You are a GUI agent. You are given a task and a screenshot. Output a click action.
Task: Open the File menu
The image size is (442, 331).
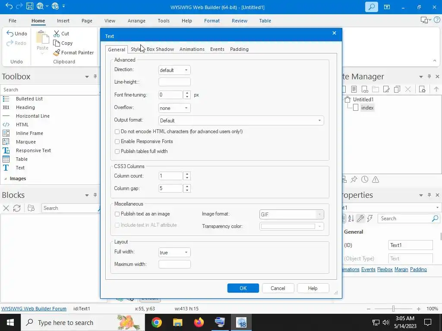pyautogui.click(x=13, y=21)
